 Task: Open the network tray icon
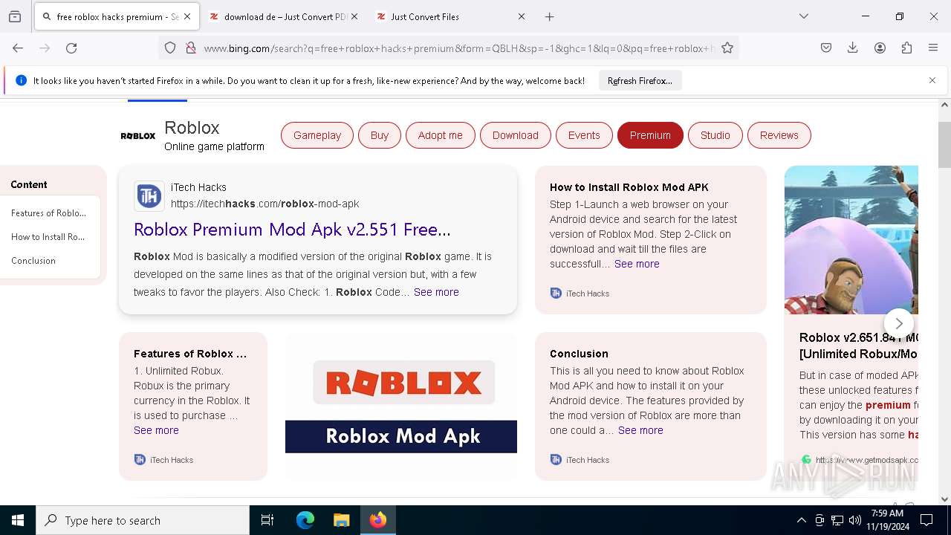pyautogui.click(x=837, y=520)
